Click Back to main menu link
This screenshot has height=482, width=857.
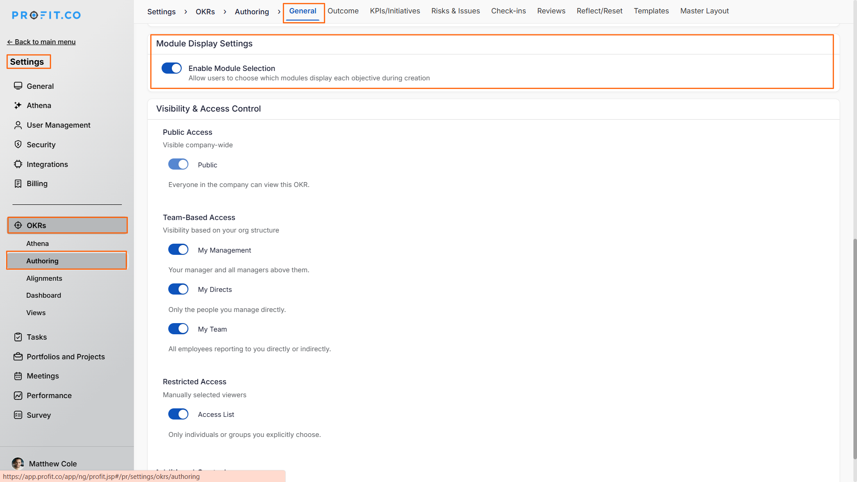(41, 42)
